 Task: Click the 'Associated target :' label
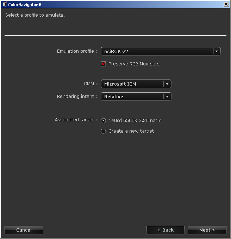[x=76, y=120]
